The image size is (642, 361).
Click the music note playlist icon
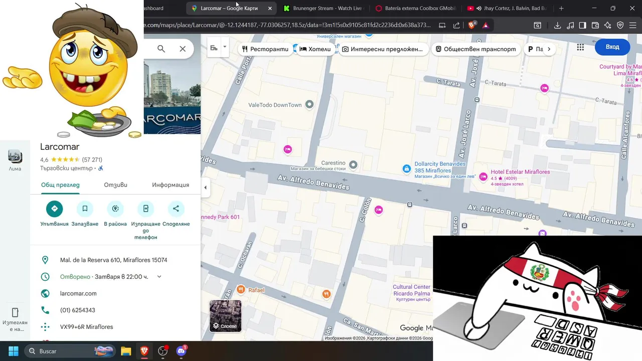pyautogui.click(x=570, y=25)
